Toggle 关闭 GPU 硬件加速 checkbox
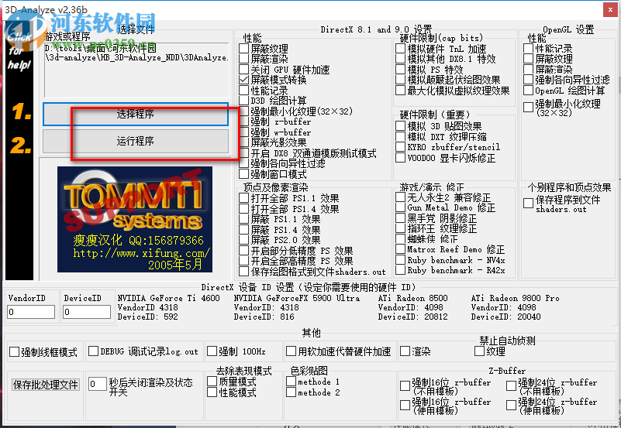The image size is (621, 428). pyautogui.click(x=244, y=70)
